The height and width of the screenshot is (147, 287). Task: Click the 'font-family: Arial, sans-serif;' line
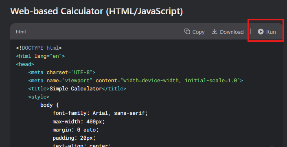click(100, 113)
